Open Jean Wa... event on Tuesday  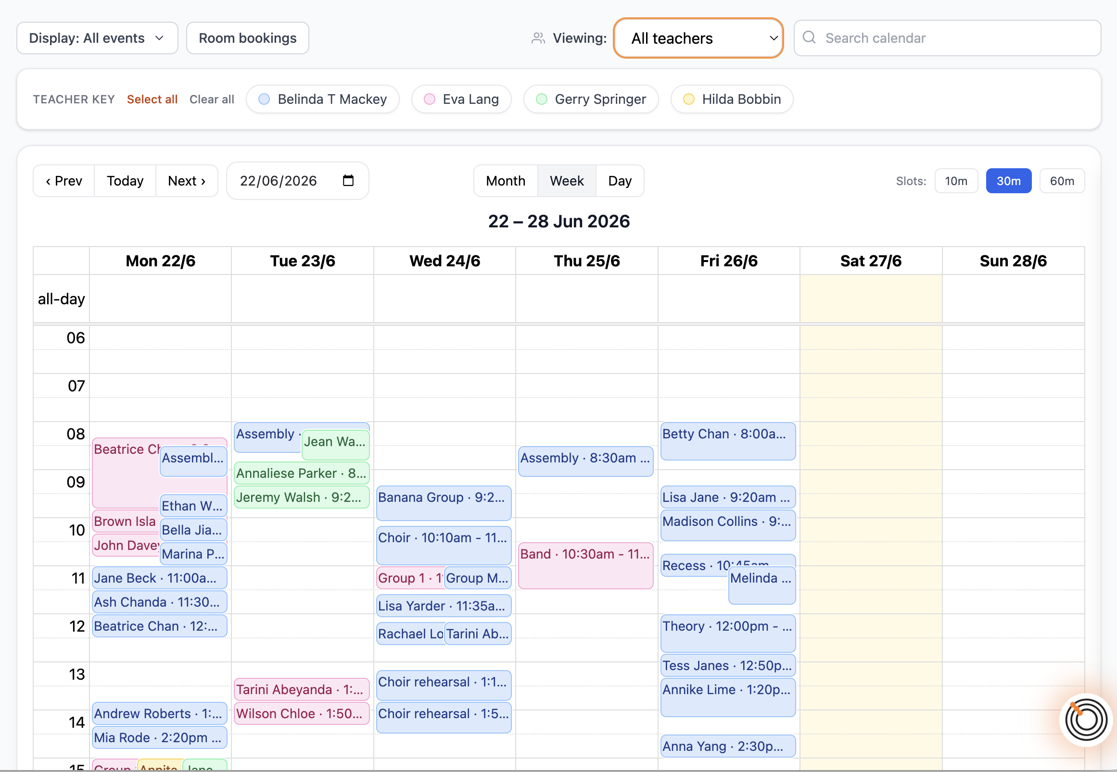point(335,445)
